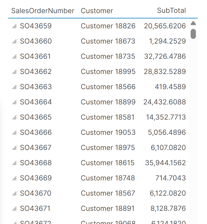
Task: Expand order SO43670
Action: coord(14,194)
